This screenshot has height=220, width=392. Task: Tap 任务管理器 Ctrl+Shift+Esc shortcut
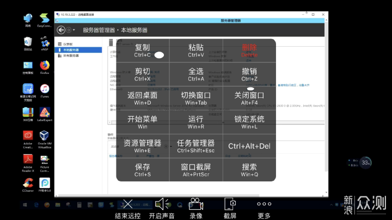(196, 146)
